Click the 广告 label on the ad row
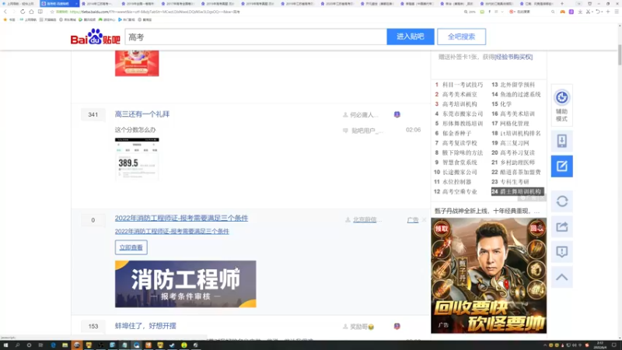This screenshot has height=350, width=622. [413, 220]
